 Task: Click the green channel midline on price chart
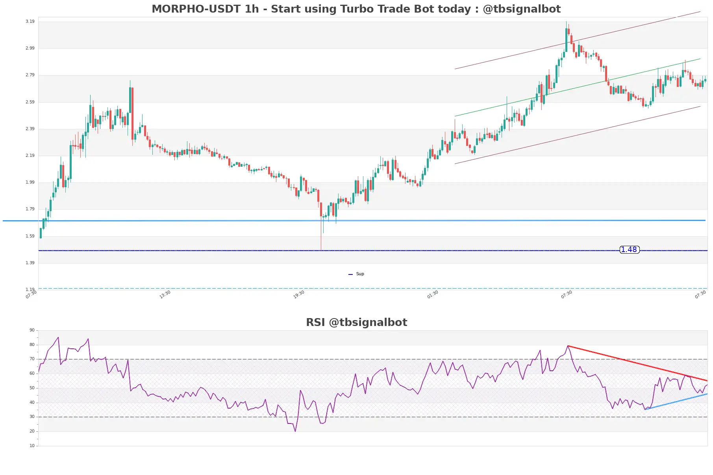[578, 87]
